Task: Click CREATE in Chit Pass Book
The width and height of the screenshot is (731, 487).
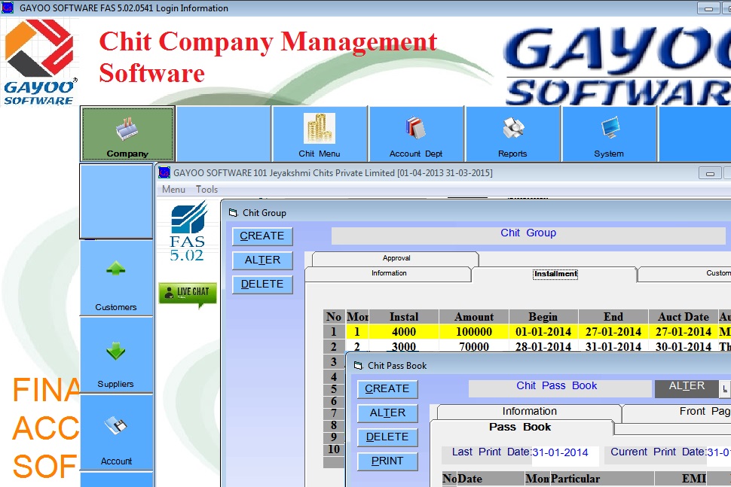Action: 387,388
